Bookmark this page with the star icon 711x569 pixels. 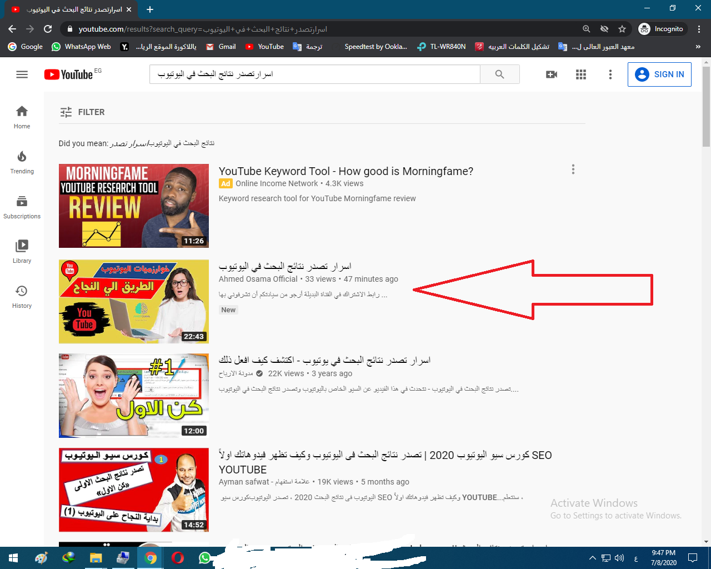click(622, 29)
